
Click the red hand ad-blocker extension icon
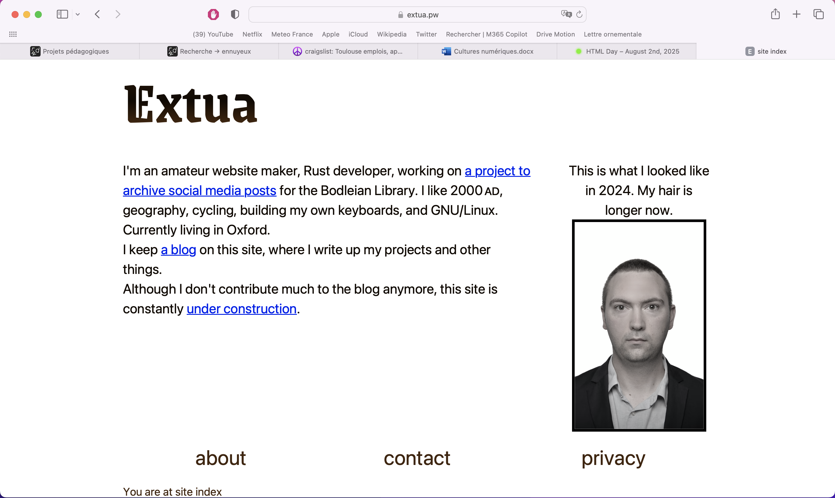tap(213, 14)
